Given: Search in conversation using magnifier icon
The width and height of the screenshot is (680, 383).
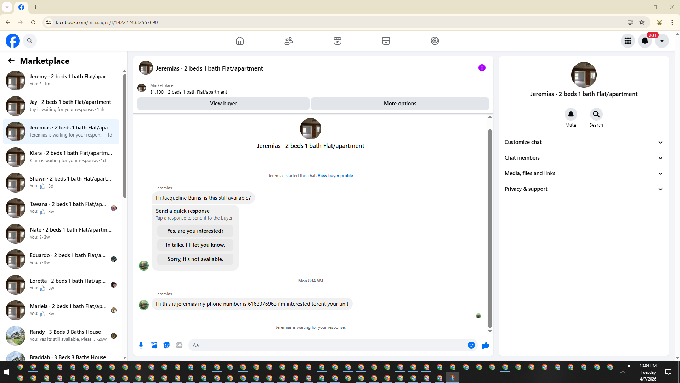Looking at the screenshot, I should (596, 114).
